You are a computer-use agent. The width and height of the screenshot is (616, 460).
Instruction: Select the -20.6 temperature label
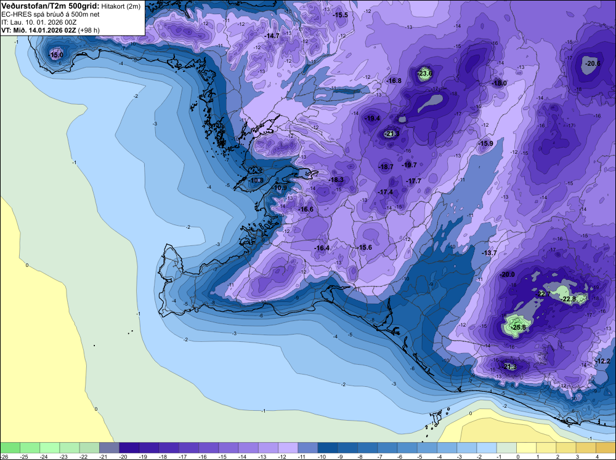coord(593,63)
